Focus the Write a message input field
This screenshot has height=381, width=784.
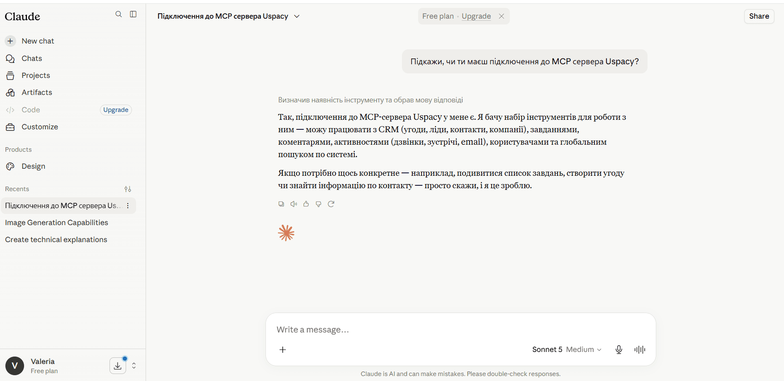pyautogui.click(x=460, y=330)
